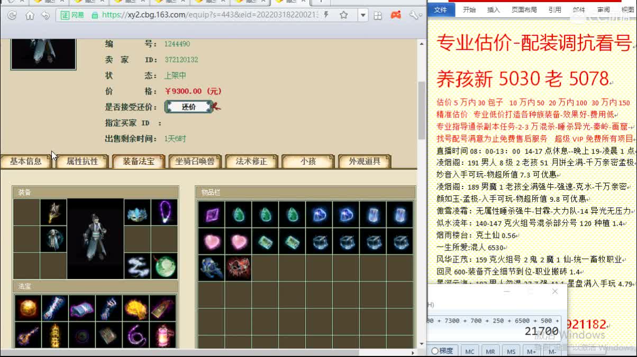This screenshot has height=357, width=637.
Task: Click the first green teardrop gem
Action: point(239,214)
